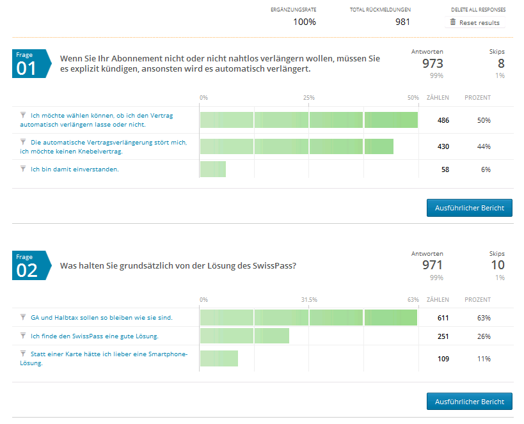The image size is (524, 424).
Task: Click the PROZENT column header in Frage 02
Action: 477,300
